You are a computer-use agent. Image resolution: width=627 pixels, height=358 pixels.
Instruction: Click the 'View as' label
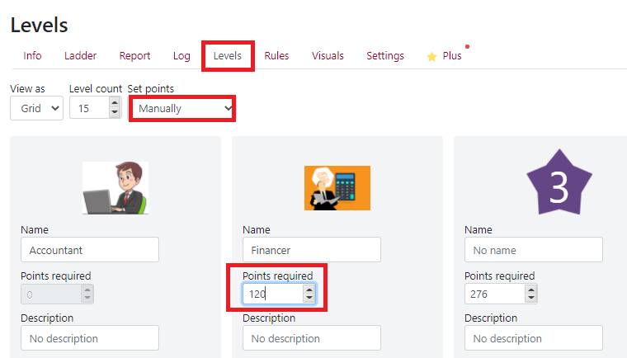pos(27,89)
